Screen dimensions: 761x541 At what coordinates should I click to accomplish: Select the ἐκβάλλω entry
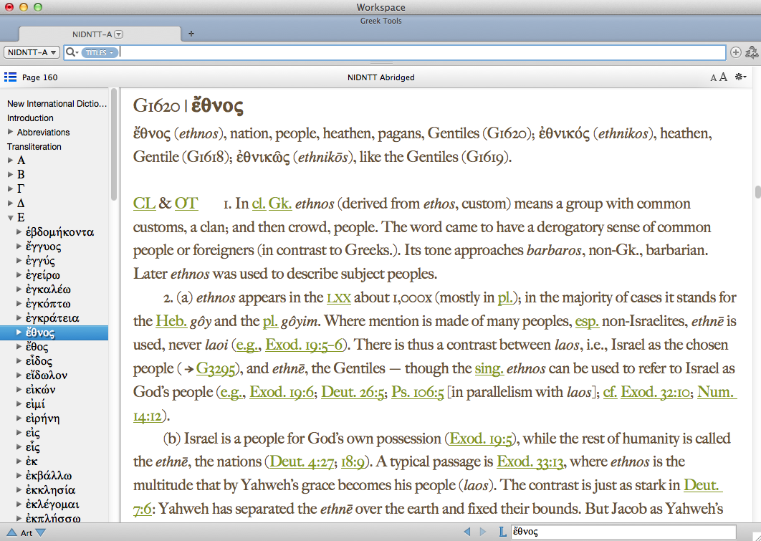click(x=49, y=476)
